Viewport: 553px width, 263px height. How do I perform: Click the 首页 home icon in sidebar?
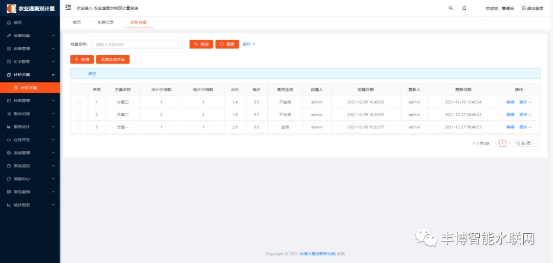click(x=9, y=23)
